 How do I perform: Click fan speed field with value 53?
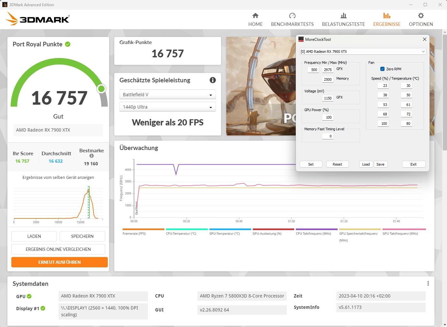383,105
